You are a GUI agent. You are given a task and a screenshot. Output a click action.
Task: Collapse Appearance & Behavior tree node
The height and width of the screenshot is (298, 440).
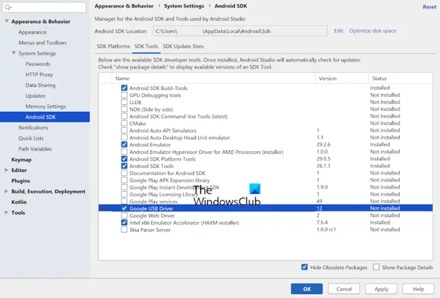[x=6, y=21]
